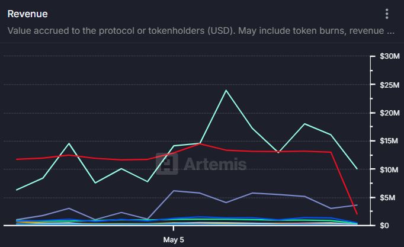Click the Artemis watermark logo icon
The width and height of the screenshot is (404, 247).
tap(167, 164)
